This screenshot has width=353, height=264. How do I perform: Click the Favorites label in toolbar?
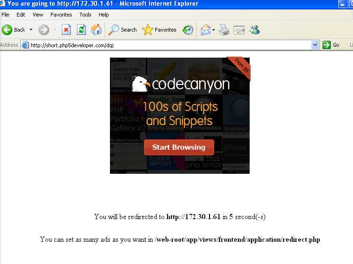pos(166,30)
